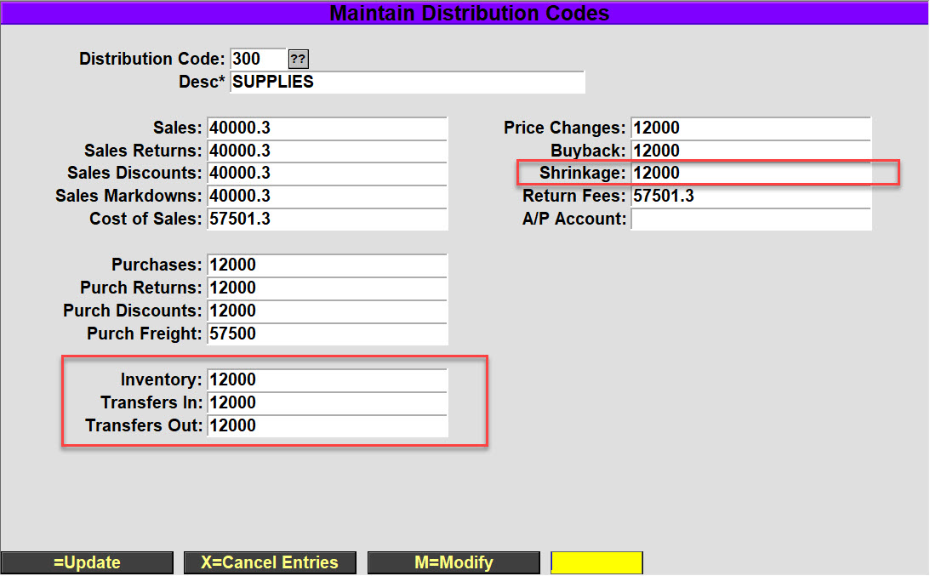Click the Purchases account field
930x576 pixels.
tap(327, 265)
